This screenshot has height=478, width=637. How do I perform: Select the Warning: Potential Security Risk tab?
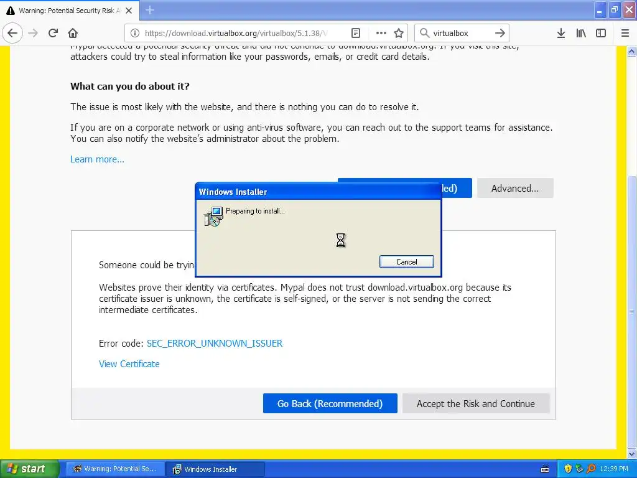[x=70, y=11]
